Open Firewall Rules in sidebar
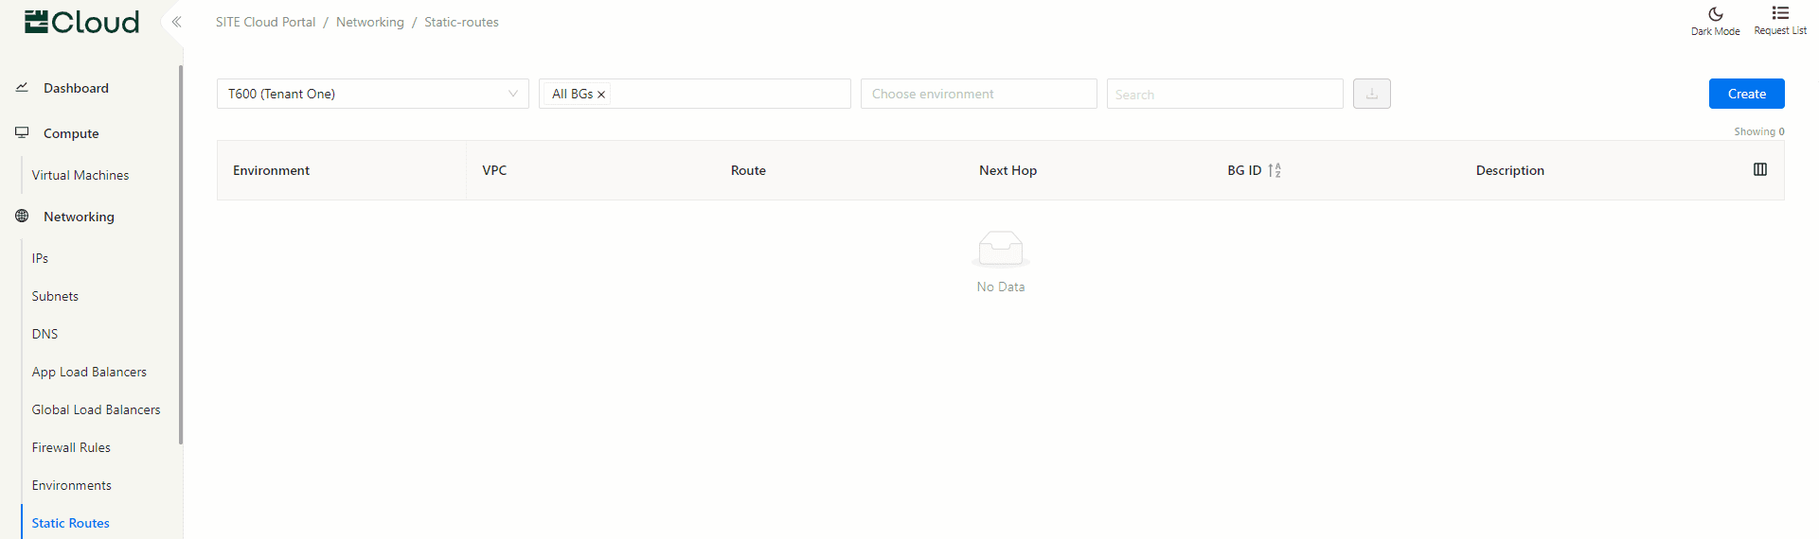The height and width of the screenshot is (539, 1819). click(71, 447)
